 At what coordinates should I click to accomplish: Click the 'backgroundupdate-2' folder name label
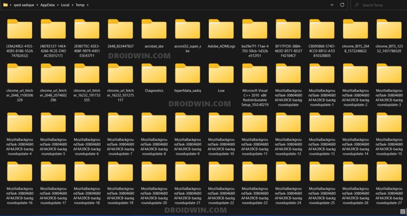(x=356, y=98)
